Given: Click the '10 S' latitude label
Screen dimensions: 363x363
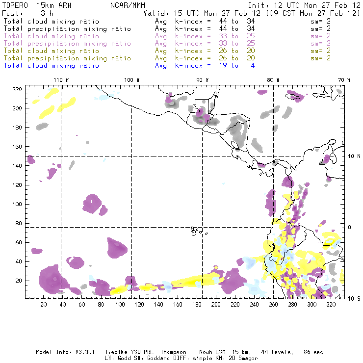Looking at the screenshot, I should pos(354,299).
